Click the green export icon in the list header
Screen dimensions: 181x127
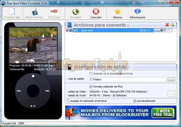click(x=172, y=25)
